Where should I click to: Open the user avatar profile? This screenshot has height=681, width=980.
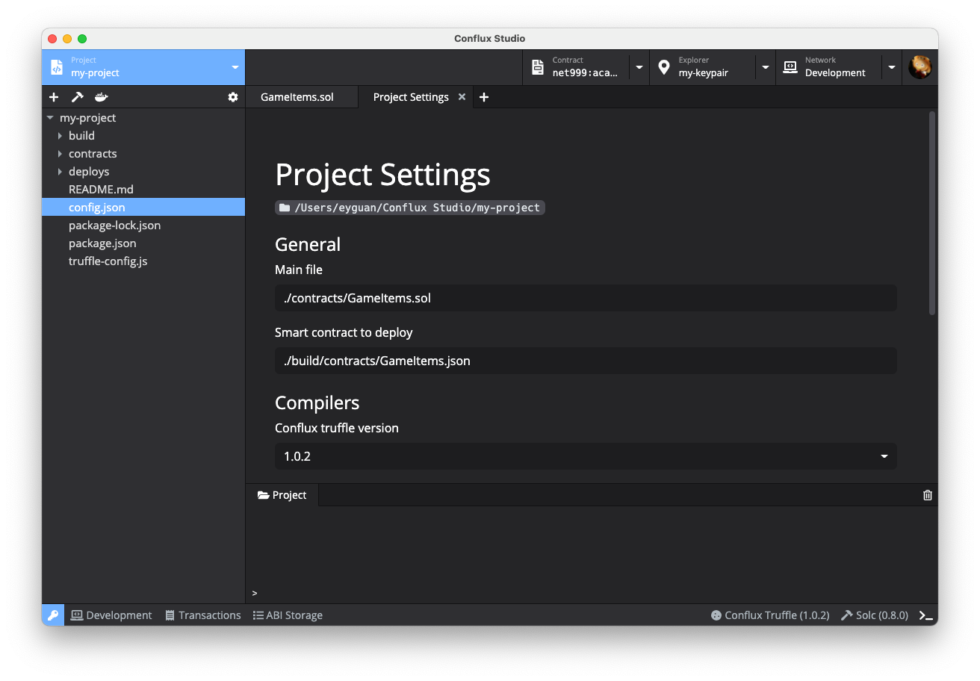coord(920,67)
